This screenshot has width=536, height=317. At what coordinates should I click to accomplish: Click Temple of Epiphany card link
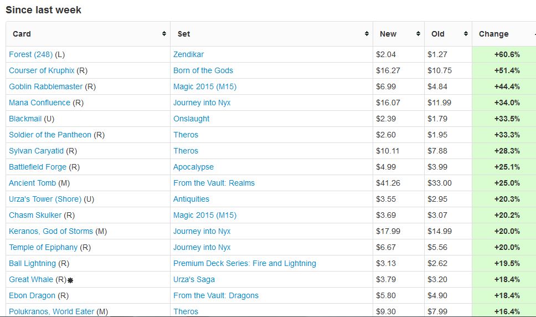tap(43, 247)
